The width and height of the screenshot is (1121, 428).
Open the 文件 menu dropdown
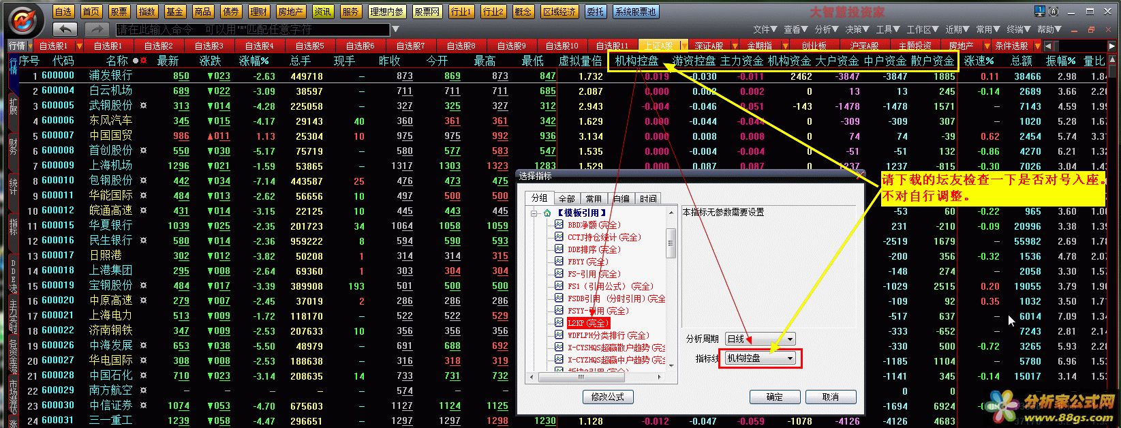[765, 29]
